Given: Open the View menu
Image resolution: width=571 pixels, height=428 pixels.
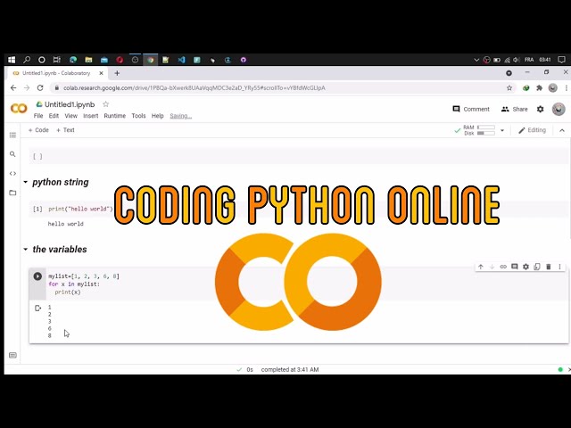Looking at the screenshot, I should point(71,116).
